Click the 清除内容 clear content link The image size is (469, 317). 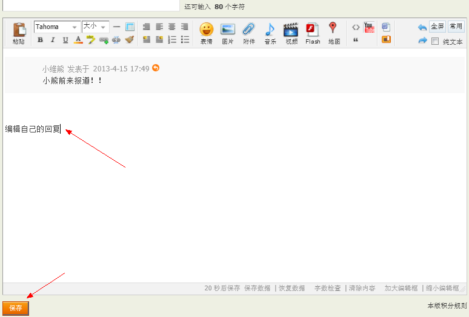pos(362,289)
